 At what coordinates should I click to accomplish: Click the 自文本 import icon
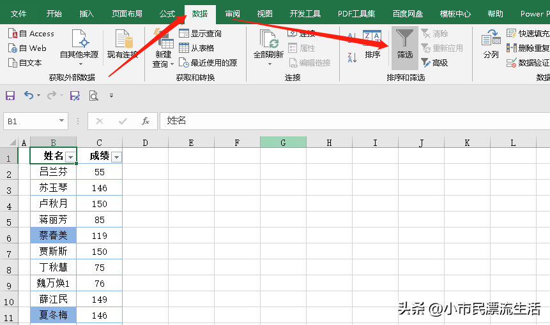pos(13,63)
